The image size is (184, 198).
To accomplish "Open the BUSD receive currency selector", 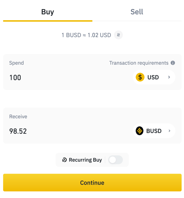I will point(154,131).
